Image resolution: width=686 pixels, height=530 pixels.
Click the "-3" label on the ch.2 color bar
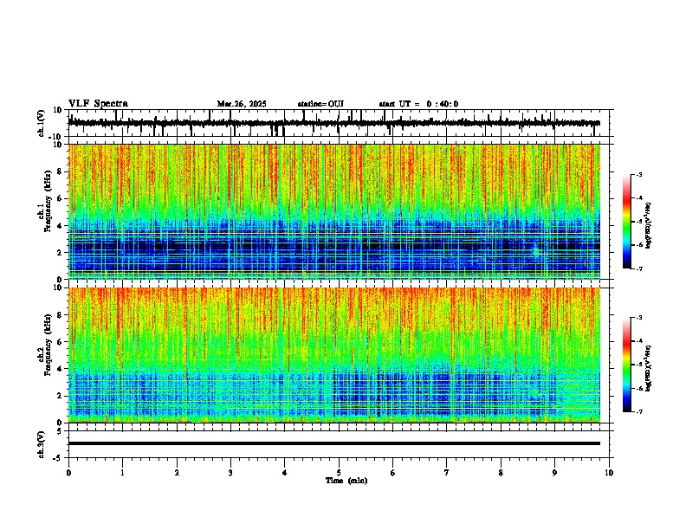click(x=638, y=318)
